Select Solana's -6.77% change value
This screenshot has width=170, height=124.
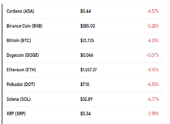153,99
